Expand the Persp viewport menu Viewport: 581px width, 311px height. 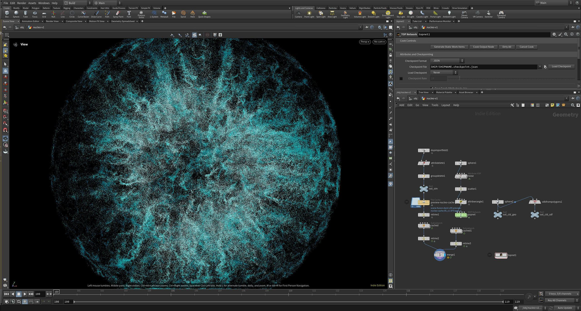[x=365, y=42]
